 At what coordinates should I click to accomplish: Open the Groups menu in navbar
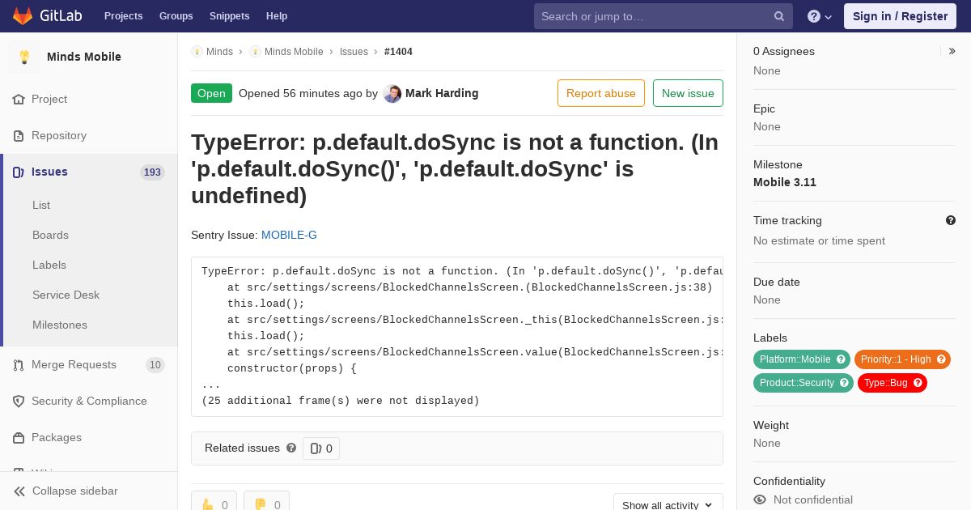(x=176, y=16)
